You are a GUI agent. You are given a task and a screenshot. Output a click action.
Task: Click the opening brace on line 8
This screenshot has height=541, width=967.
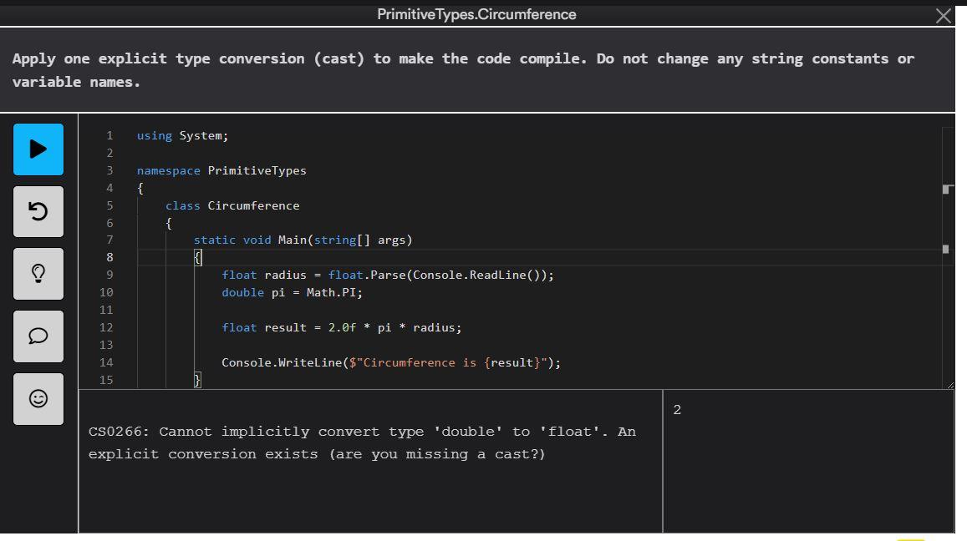click(x=198, y=257)
